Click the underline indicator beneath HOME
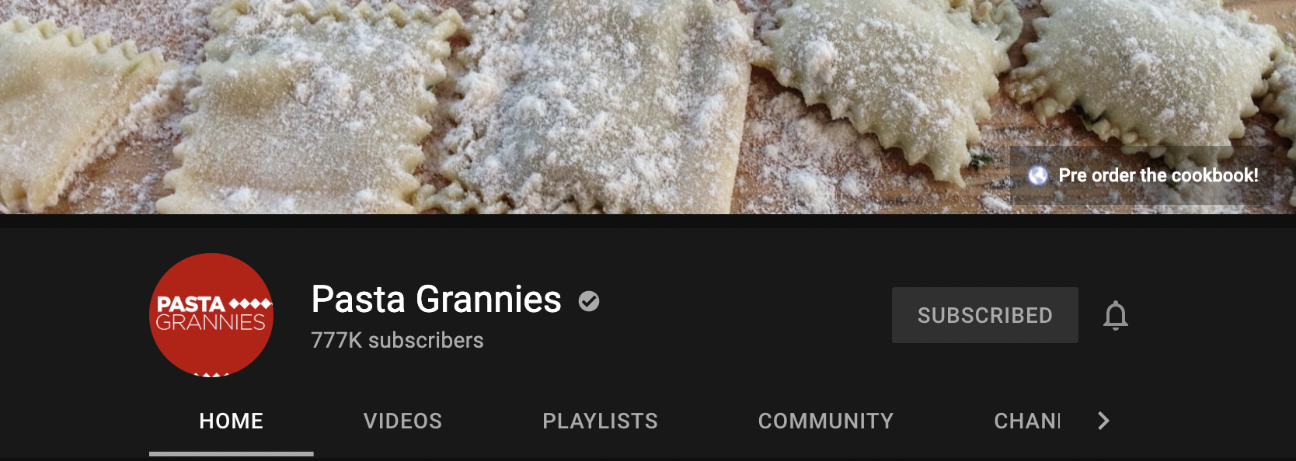This screenshot has width=1296, height=461. [x=232, y=453]
